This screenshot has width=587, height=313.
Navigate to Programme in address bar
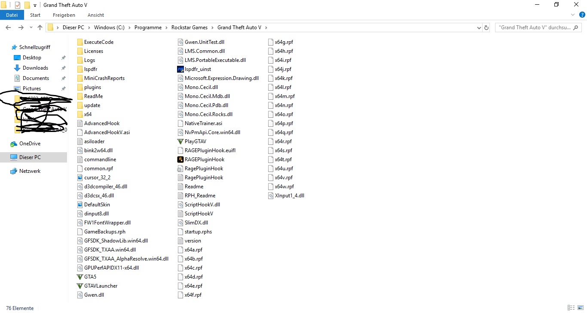[x=148, y=28]
